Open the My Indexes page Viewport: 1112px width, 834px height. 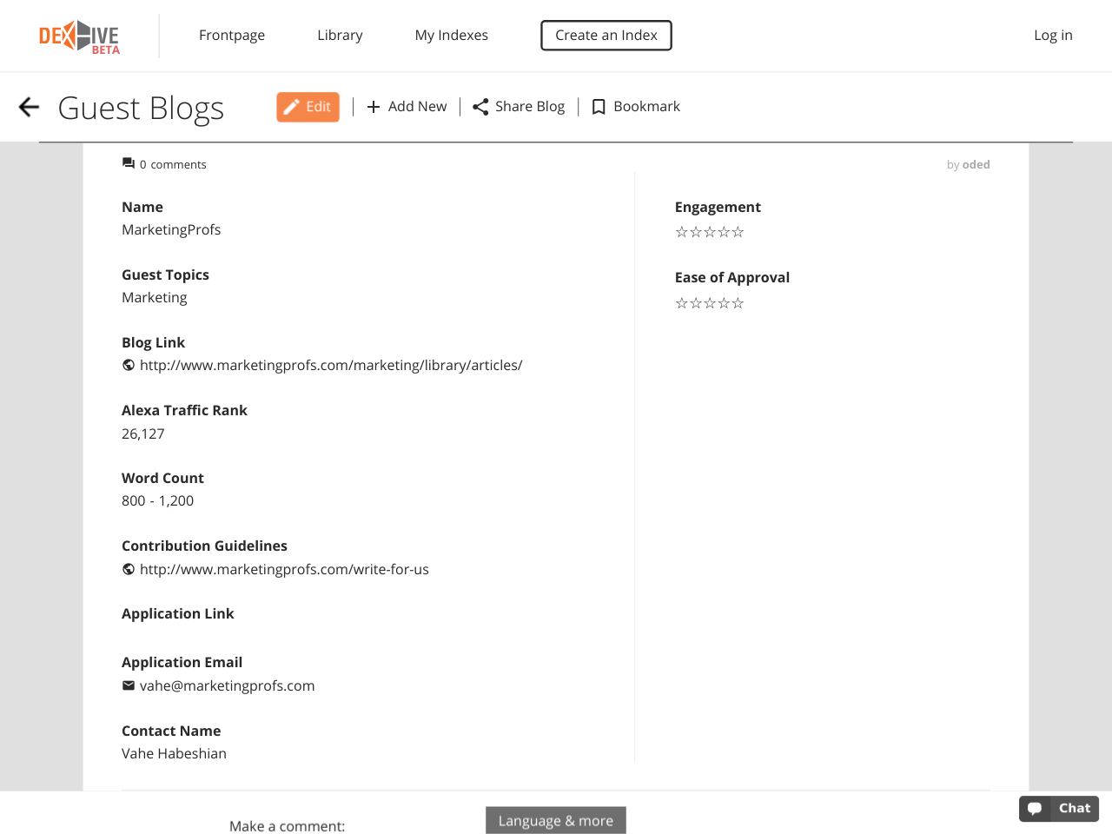click(452, 36)
